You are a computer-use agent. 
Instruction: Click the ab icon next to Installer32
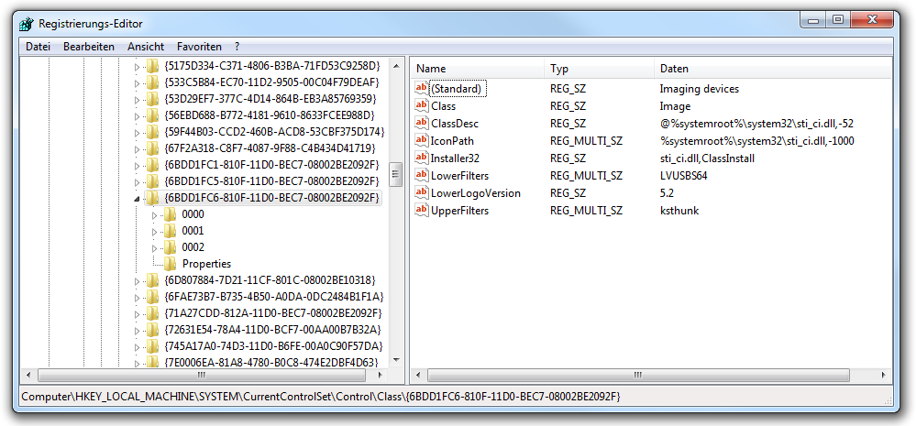click(x=421, y=158)
